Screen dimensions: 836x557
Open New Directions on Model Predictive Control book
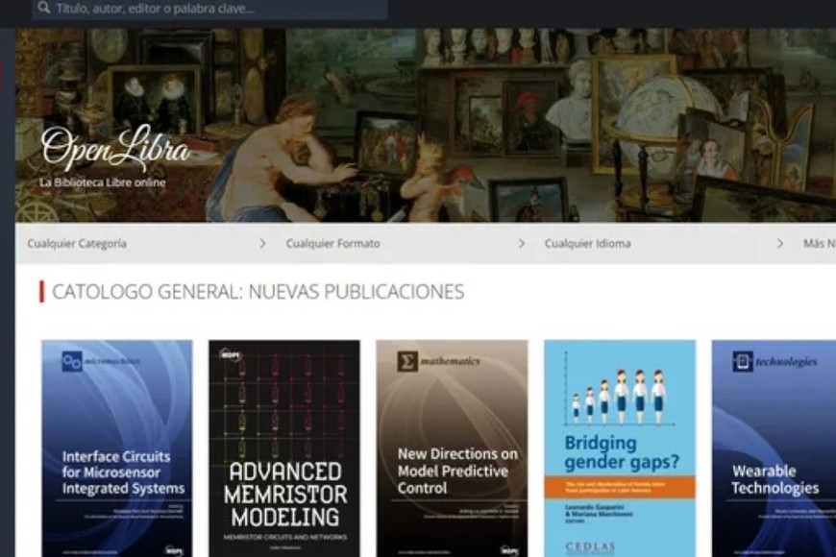pos(453,448)
